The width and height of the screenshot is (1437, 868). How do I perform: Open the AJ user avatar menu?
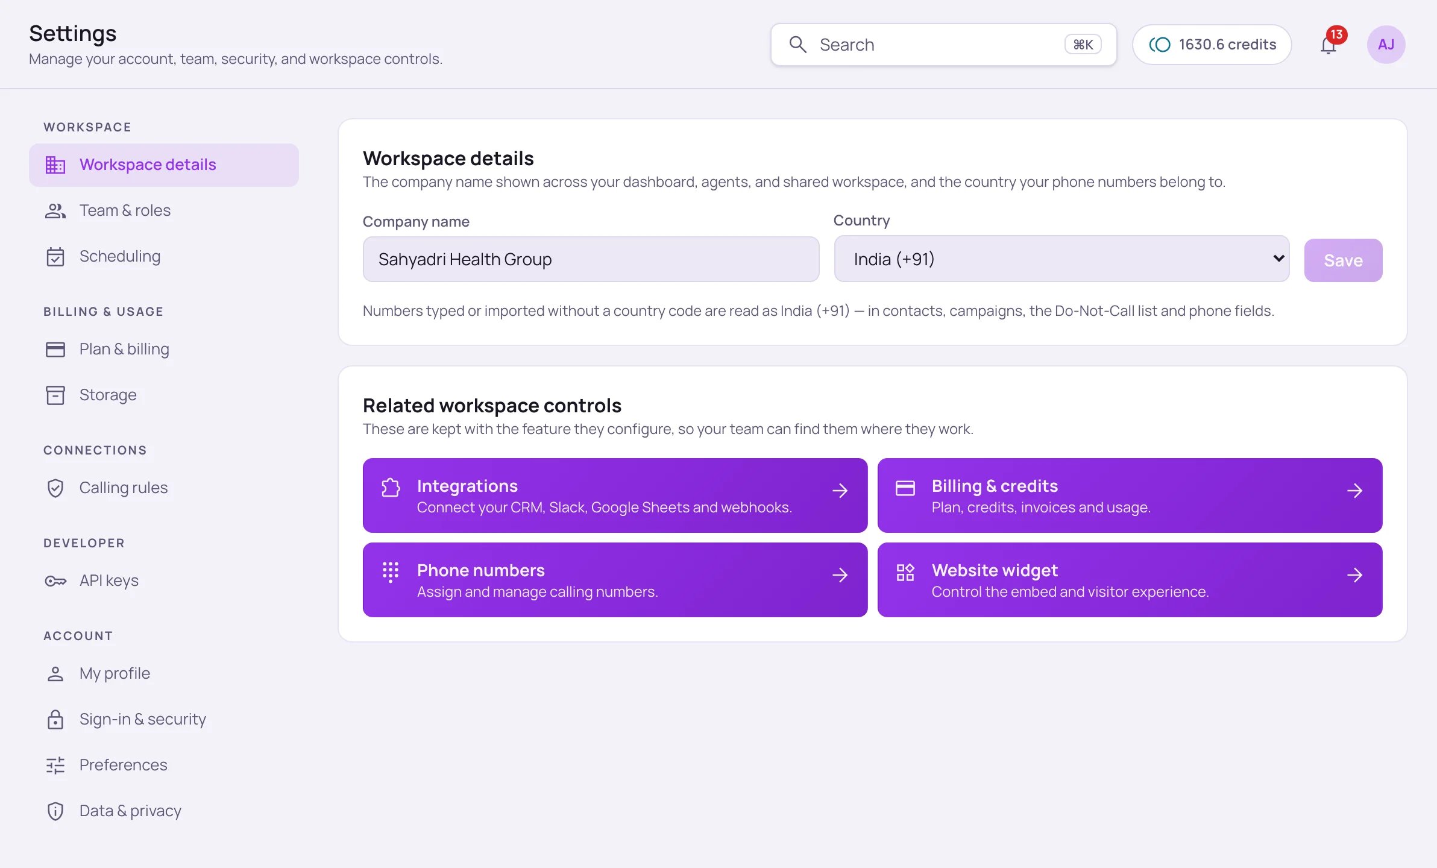click(1386, 45)
